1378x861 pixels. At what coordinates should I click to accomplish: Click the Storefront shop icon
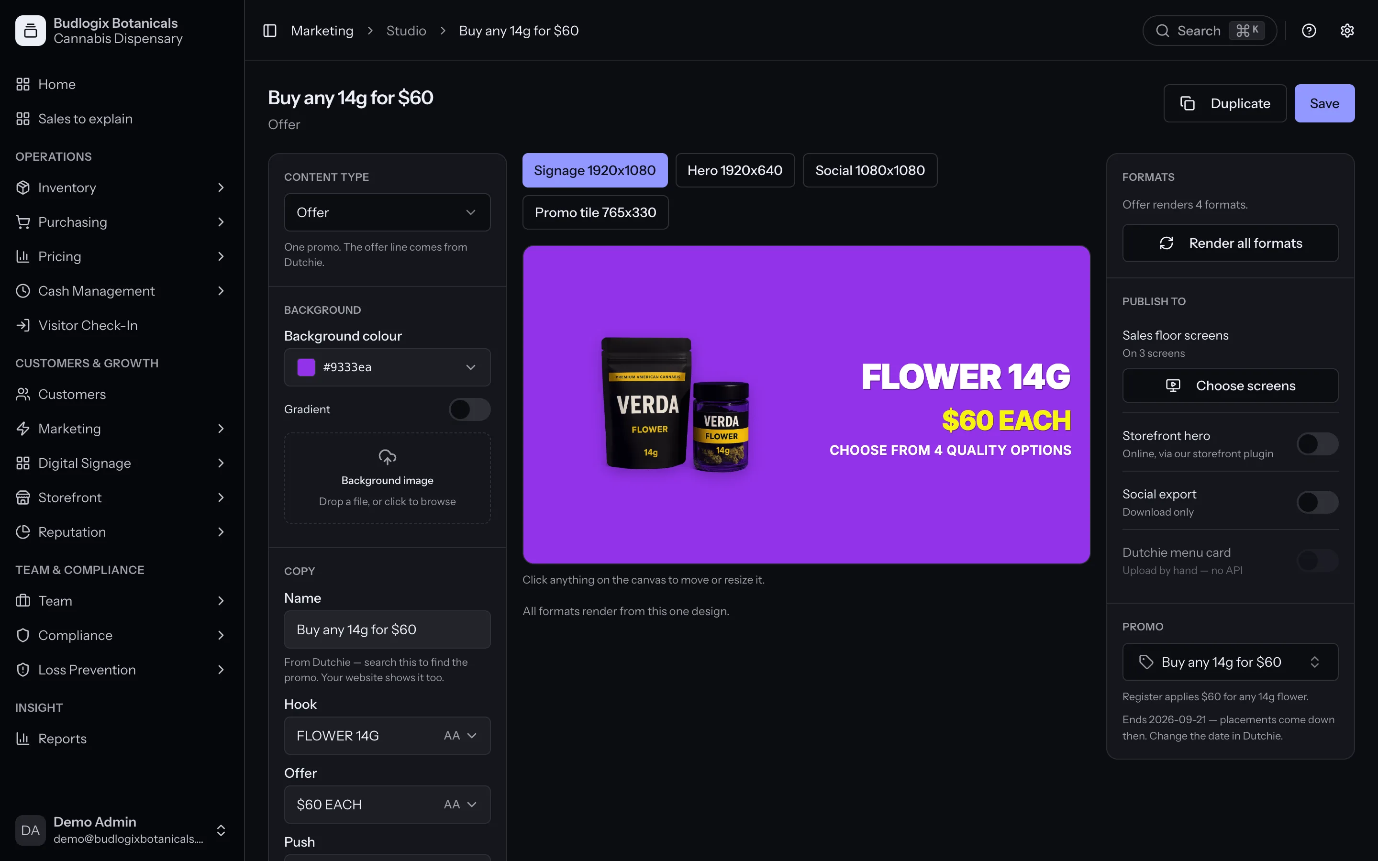[x=23, y=497]
